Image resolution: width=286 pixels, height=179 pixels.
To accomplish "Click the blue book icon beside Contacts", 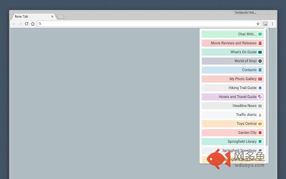I will tap(260, 70).
